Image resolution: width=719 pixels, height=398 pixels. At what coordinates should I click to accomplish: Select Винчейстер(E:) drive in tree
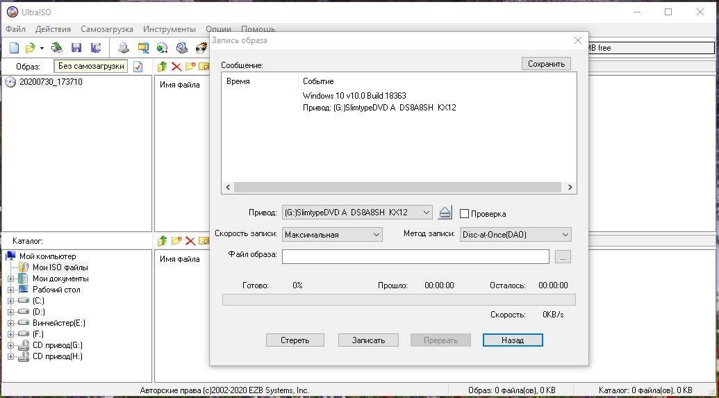pyautogui.click(x=58, y=323)
